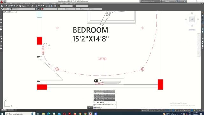The width and height of the screenshot is (204, 115).
Task: Open the Red color control dropdown
Action: [49, 9]
